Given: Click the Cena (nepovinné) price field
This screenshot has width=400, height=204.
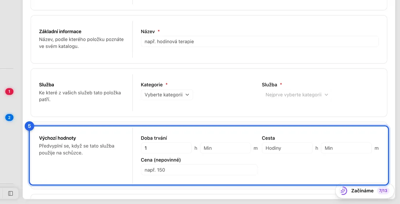Looking at the screenshot, I should pos(199,170).
